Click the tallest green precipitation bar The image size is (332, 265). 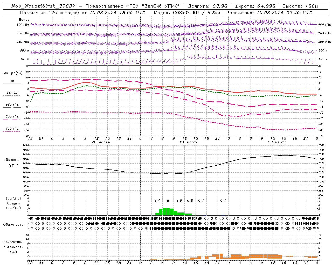click(x=164, y=211)
